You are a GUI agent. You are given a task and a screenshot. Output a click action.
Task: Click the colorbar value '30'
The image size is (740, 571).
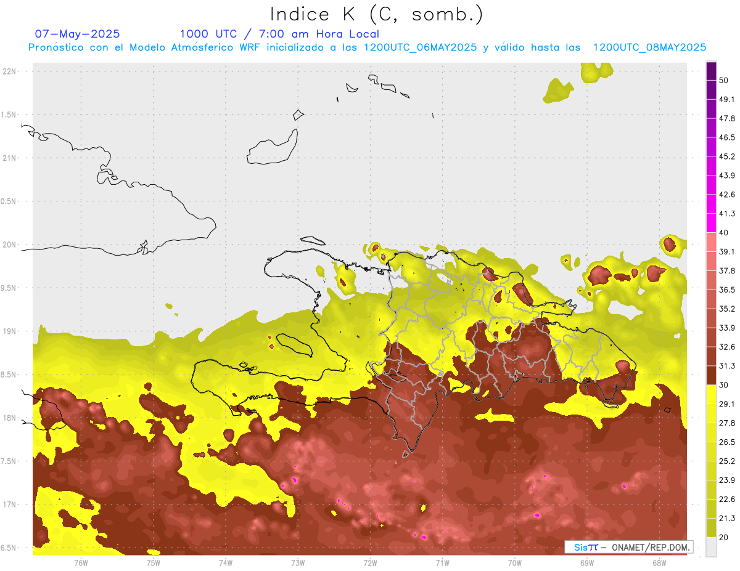coord(725,385)
